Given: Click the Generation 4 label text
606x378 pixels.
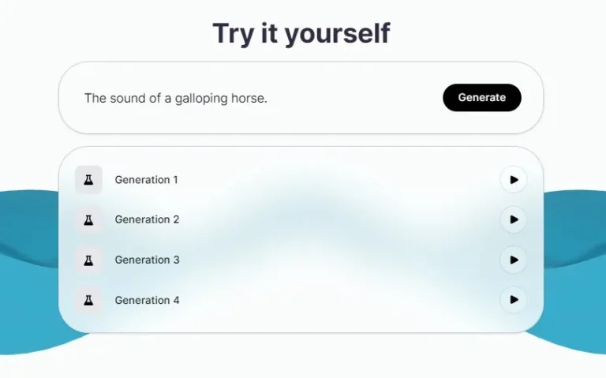Looking at the screenshot, I should click(147, 300).
